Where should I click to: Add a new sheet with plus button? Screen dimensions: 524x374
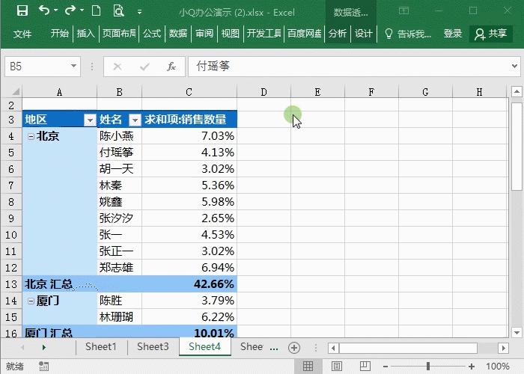click(294, 348)
